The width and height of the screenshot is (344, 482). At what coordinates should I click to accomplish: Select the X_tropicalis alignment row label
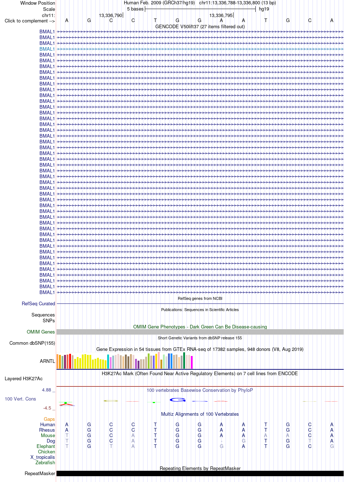(43, 457)
